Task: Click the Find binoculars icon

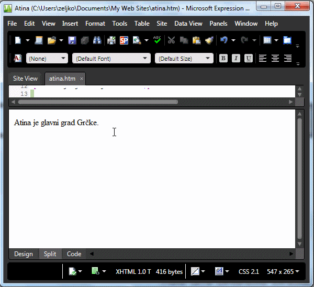Action: pyautogui.click(x=97, y=40)
